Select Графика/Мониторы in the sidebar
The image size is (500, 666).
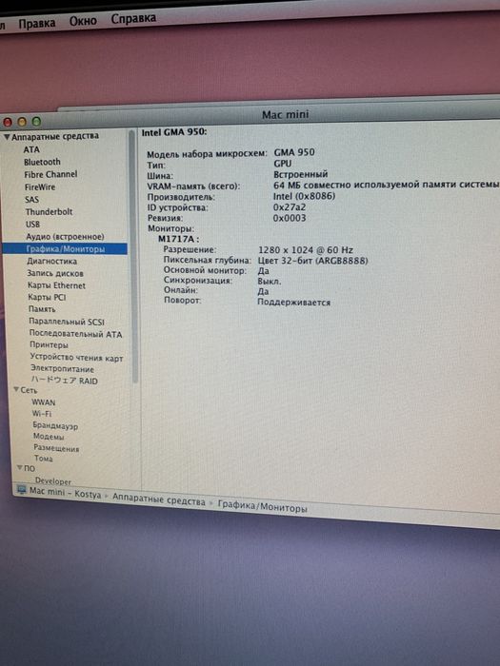[65, 249]
